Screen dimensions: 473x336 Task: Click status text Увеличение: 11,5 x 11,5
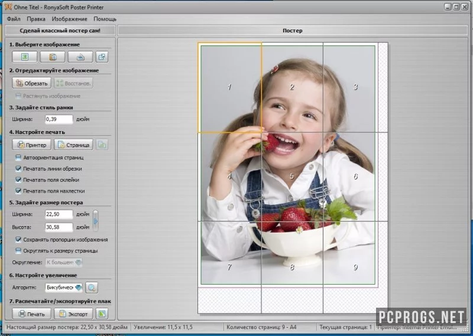coord(163,327)
